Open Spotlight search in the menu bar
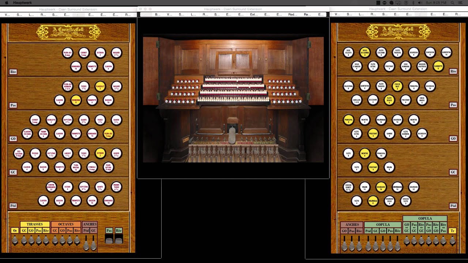This screenshot has width=468, height=263. (453, 3)
